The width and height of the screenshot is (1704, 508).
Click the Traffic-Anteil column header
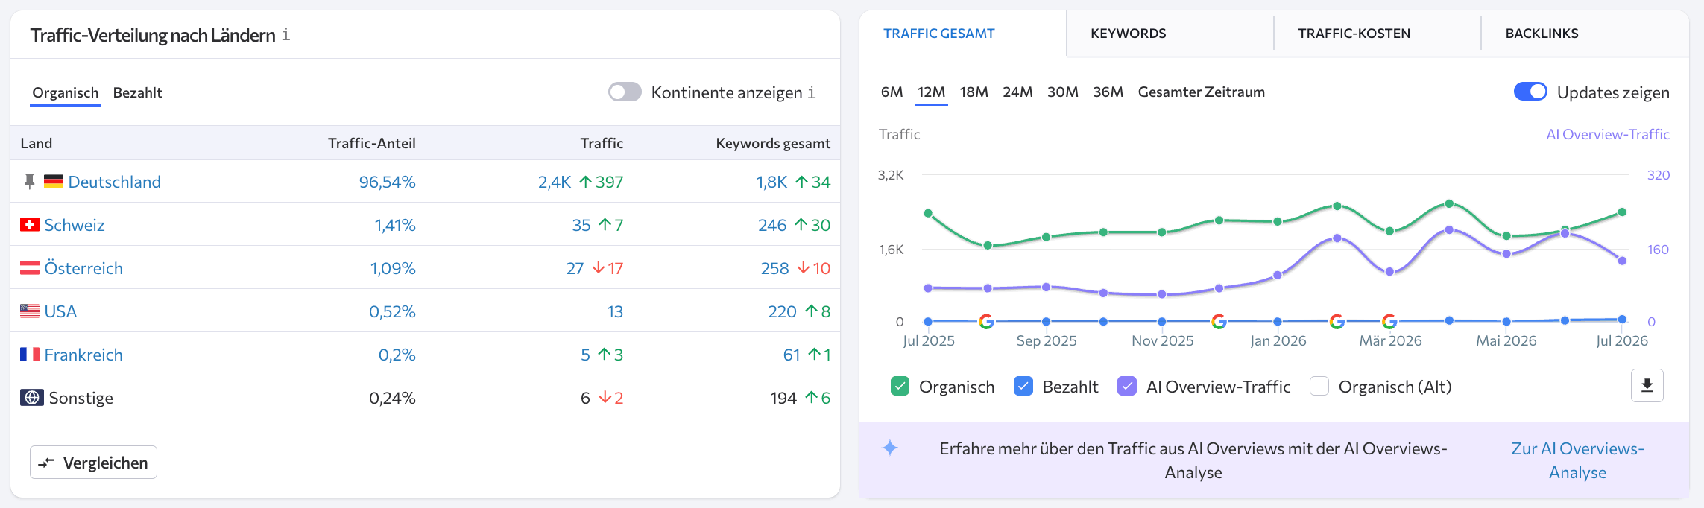pyautogui.click(x=372, y=143)
